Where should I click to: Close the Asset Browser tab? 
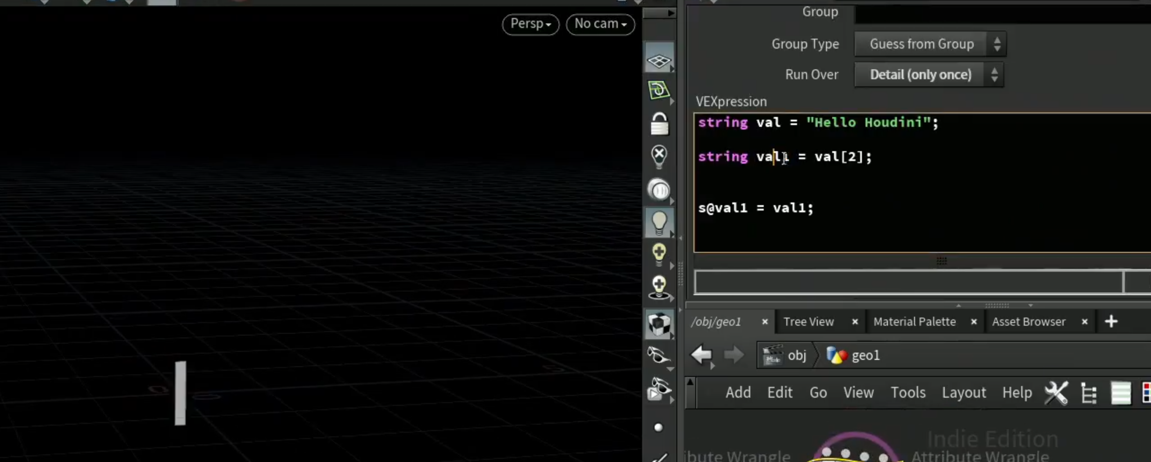pos(1084,322)
